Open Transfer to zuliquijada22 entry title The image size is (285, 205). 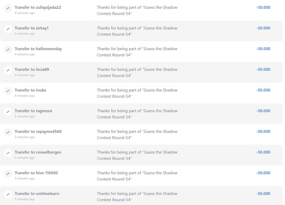pos(38,7)
